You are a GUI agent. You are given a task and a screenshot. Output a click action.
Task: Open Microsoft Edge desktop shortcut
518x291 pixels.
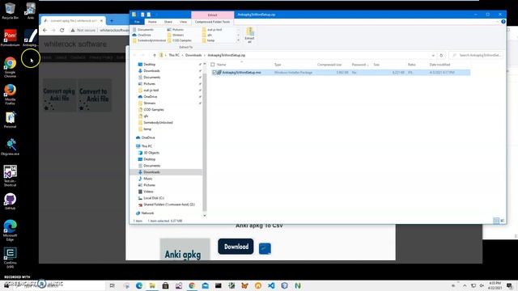click(10, 230)
